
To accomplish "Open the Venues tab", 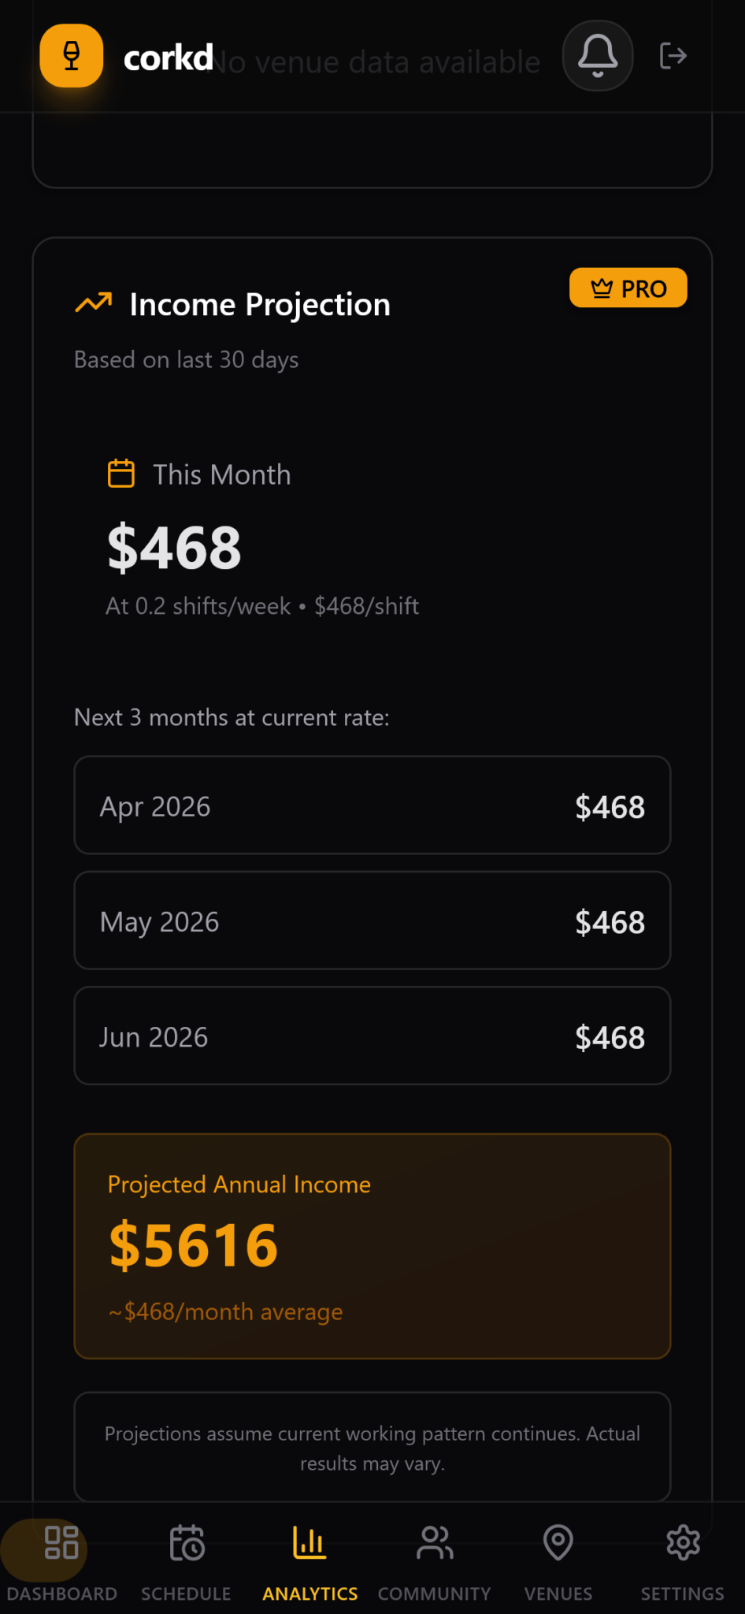I will 558,1556.
